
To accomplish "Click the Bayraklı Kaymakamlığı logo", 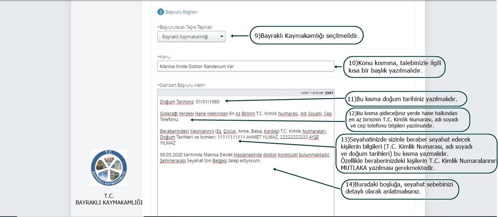I will pyautogui.click(x=109, y=168).
